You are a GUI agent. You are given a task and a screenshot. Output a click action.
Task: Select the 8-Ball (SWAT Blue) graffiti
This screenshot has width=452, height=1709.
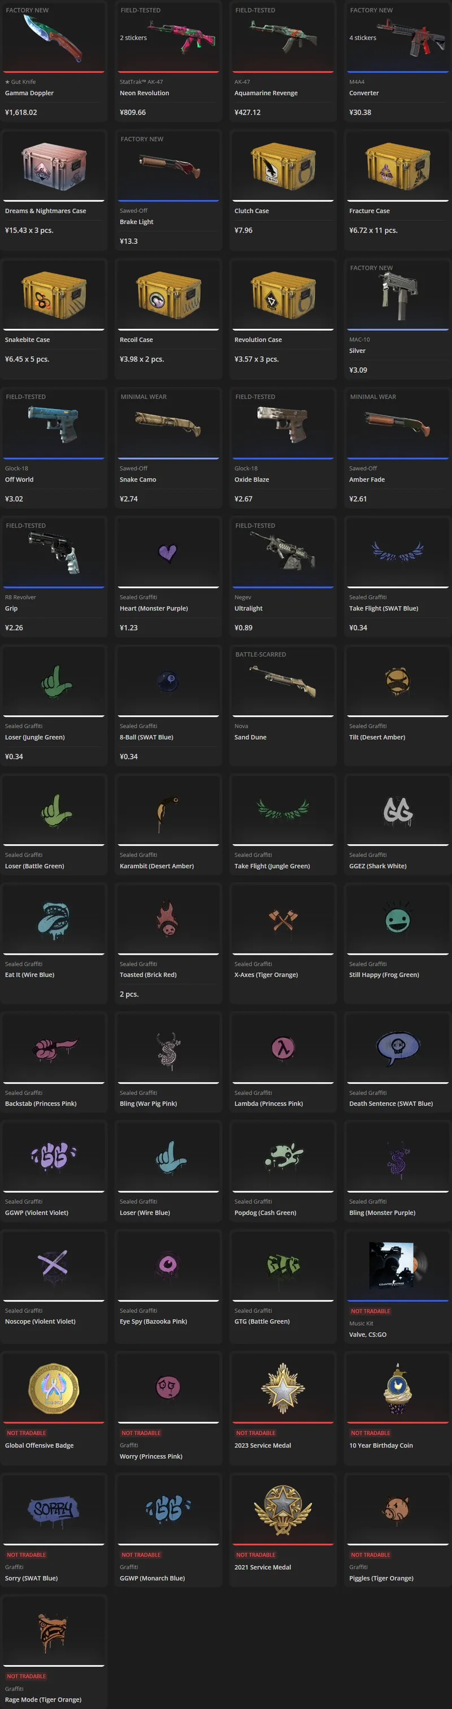click(x=168, y=705)
